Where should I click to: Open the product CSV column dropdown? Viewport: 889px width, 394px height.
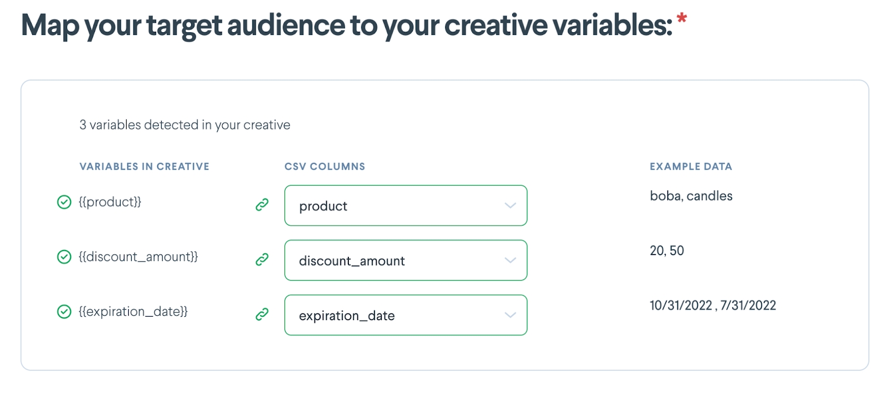(406, 206)
